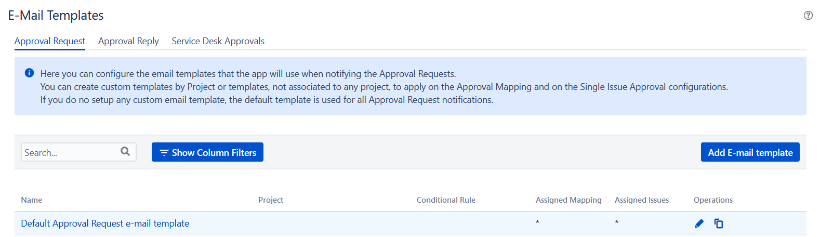Click the Assigned Issues column header

point(642,200)
